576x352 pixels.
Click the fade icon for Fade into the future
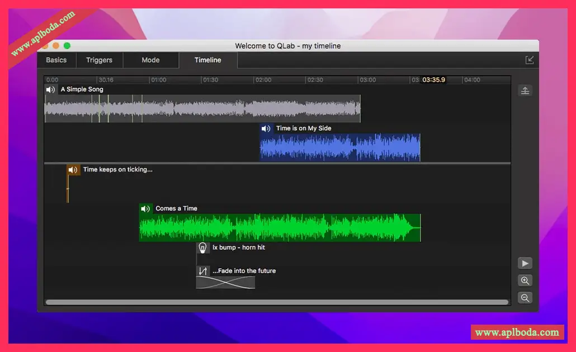203,271
